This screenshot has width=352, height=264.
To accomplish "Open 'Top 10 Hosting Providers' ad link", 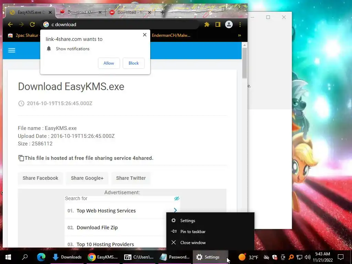I will tap(105, 244).
